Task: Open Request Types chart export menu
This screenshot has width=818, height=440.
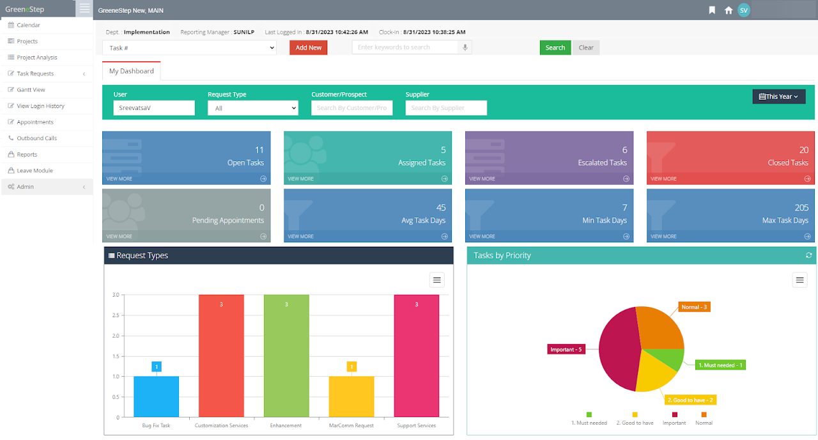Action: pos(436,279)
